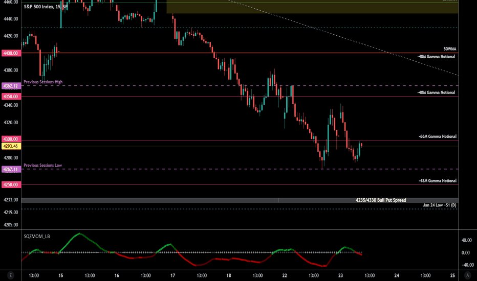Click date 23 on time axis
This screenshot has height=281, width=477.
[341, 275]
